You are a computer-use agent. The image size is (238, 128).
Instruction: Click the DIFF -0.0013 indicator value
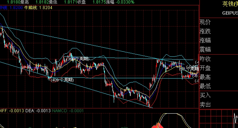click(12, 111)
